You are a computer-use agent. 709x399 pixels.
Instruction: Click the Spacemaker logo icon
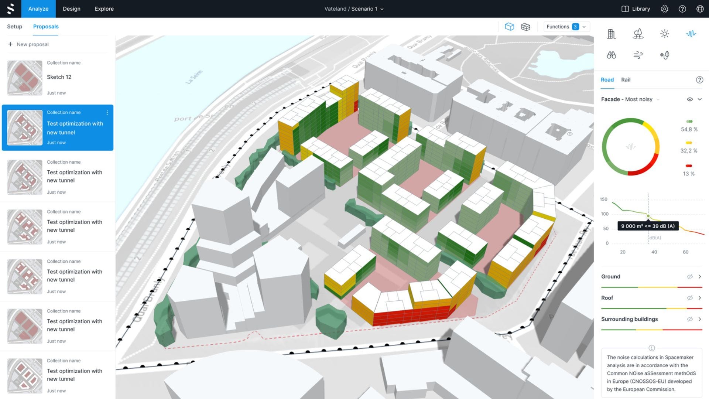point(11,8)
